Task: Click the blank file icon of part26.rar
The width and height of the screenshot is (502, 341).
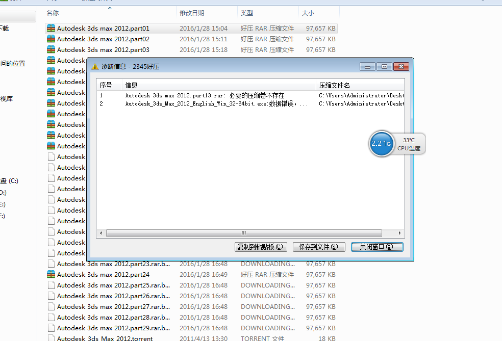Action: (x=51, y=296)
